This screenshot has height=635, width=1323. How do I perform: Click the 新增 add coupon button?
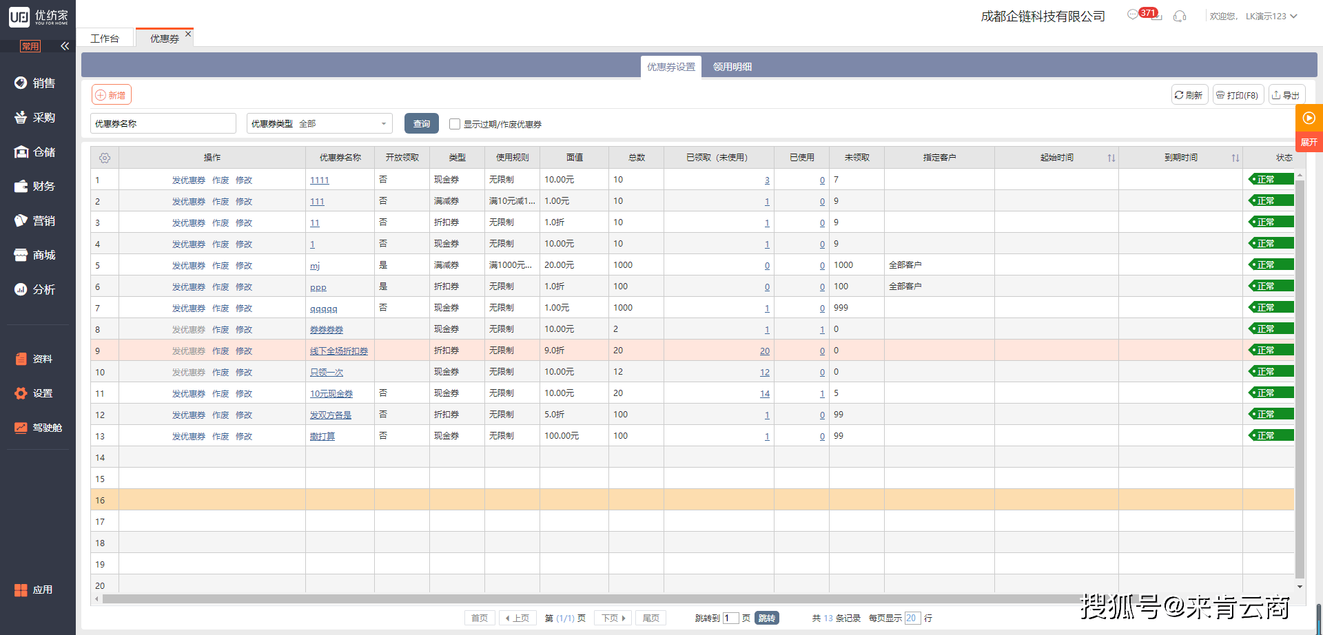111,95
